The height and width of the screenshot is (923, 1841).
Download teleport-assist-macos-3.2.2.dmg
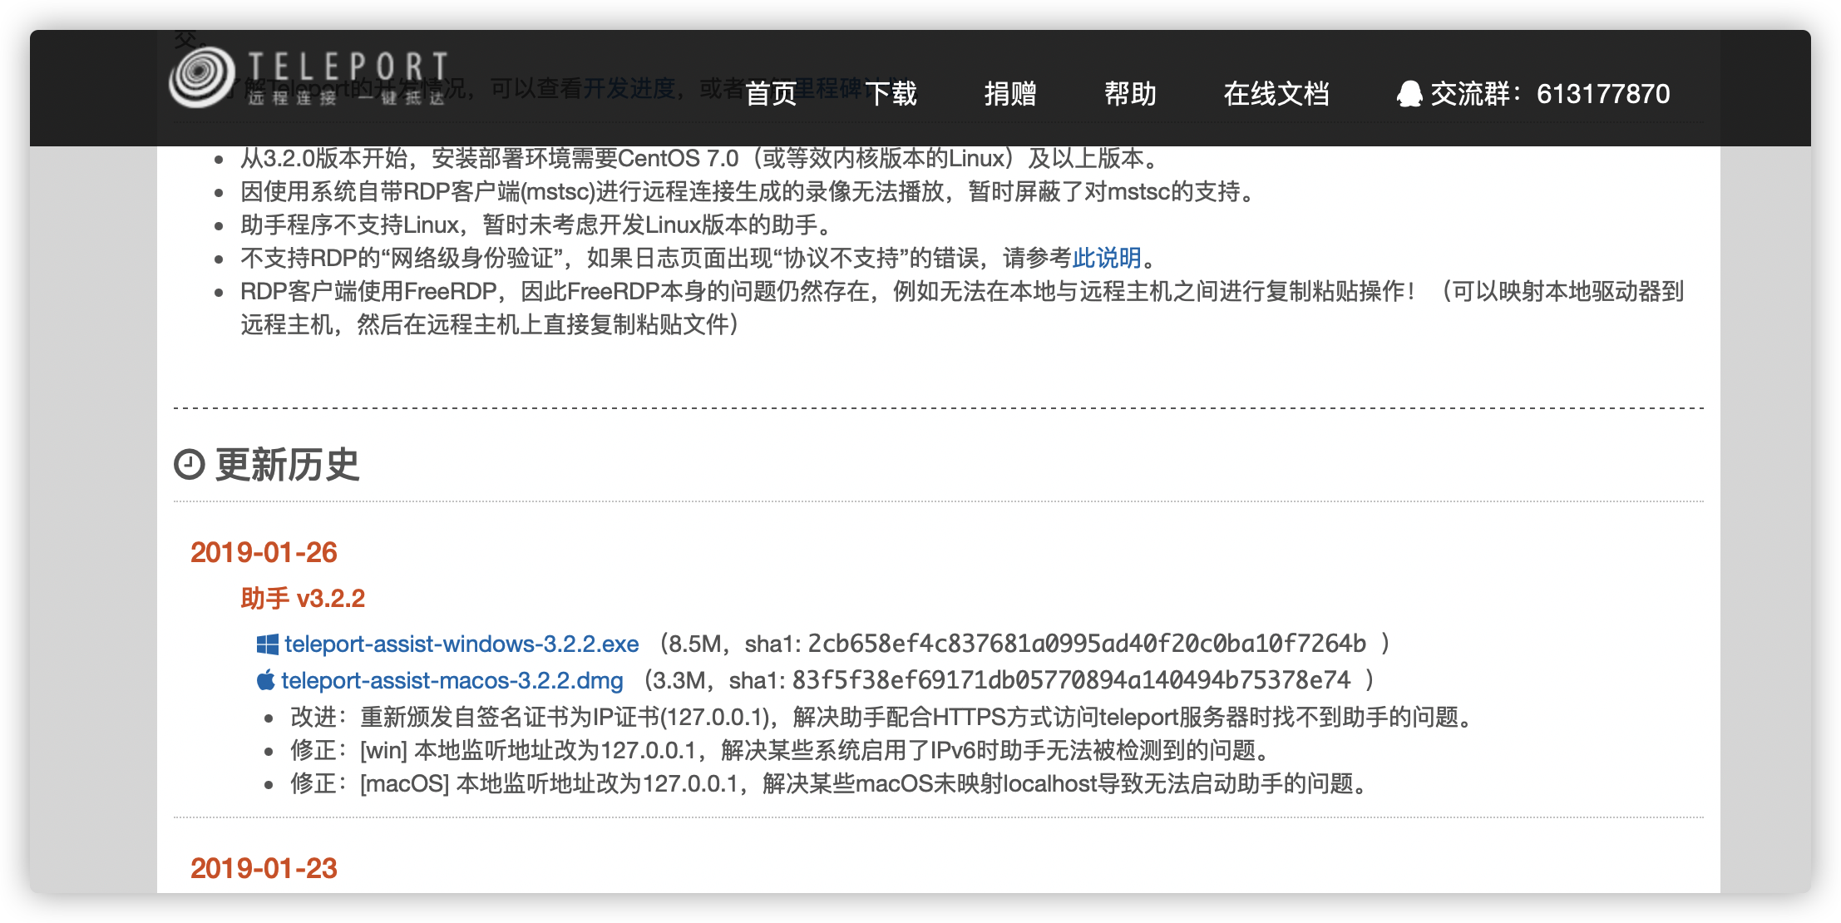pos(452,681)
